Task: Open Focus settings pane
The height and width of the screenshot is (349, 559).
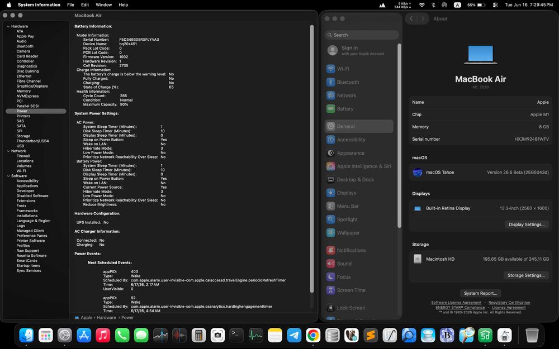Action: pyautogui.click(x=359, y=277)
